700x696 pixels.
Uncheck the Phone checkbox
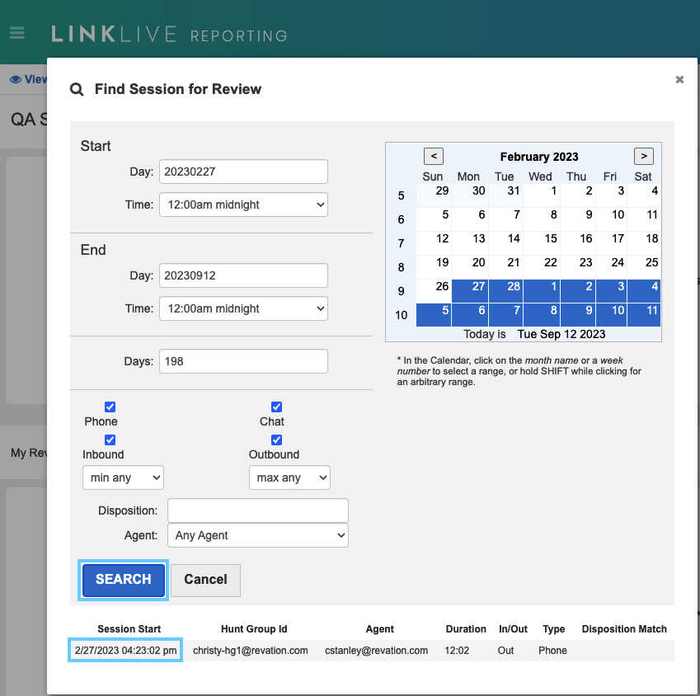coord(110,407)
